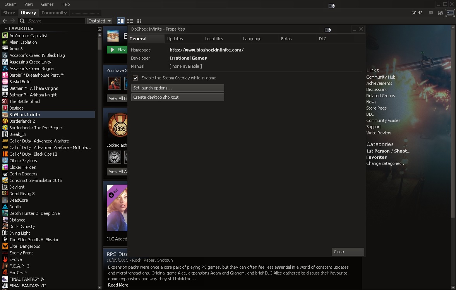Click the Big Picture mode icon
456x290 pixels.
coord(450,13)
